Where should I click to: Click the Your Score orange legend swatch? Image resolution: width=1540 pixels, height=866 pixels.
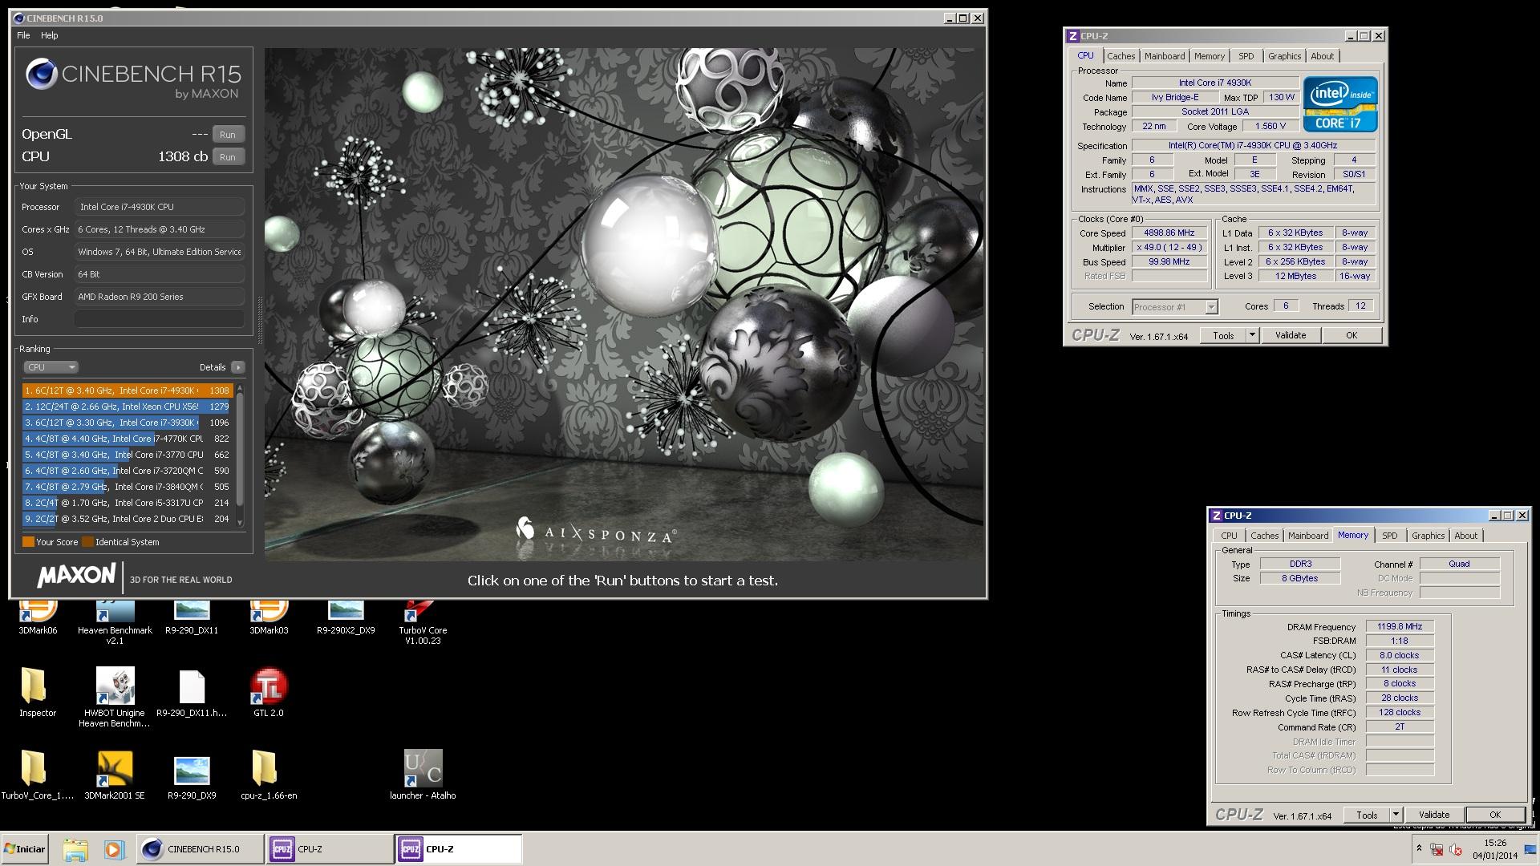click(x=28, y=542)
